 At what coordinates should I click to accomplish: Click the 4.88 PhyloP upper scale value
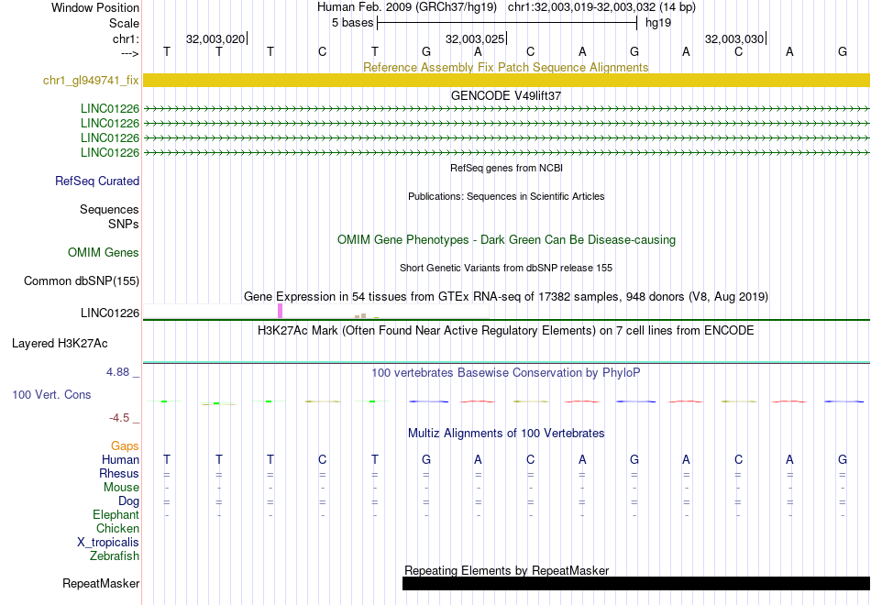coord(117,372)
